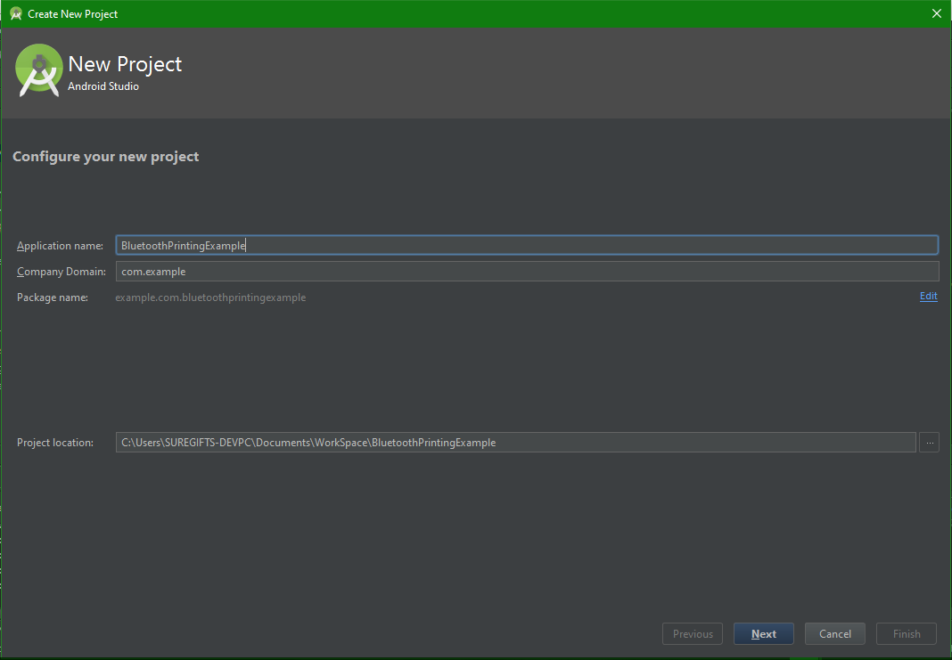952x660 pixels.
Task: Click the New Project title text
Action: [125, 64]
